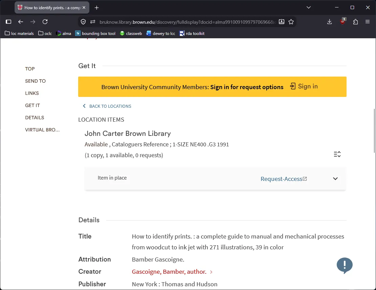Jump to VIRTUAL BROWSE section
The width and height of the screenshot is (376, 290).
coord(42,130)
